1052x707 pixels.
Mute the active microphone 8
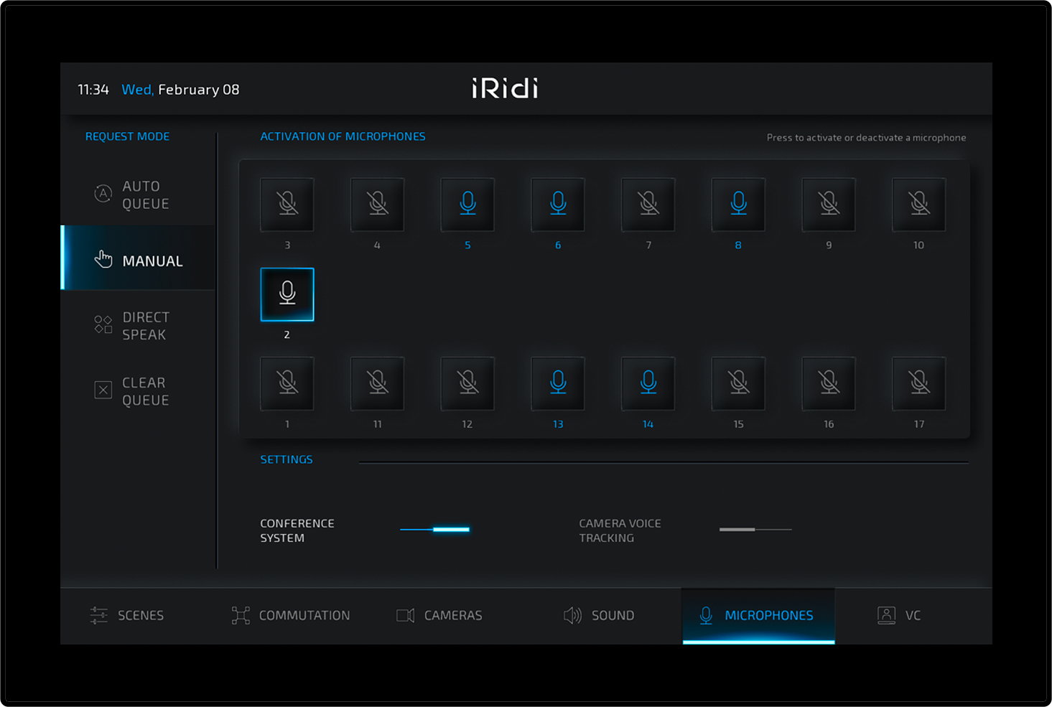pyautogui.click(x=738, y=205)
